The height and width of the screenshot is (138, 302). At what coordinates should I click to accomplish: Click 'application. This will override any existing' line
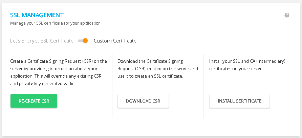56,76
